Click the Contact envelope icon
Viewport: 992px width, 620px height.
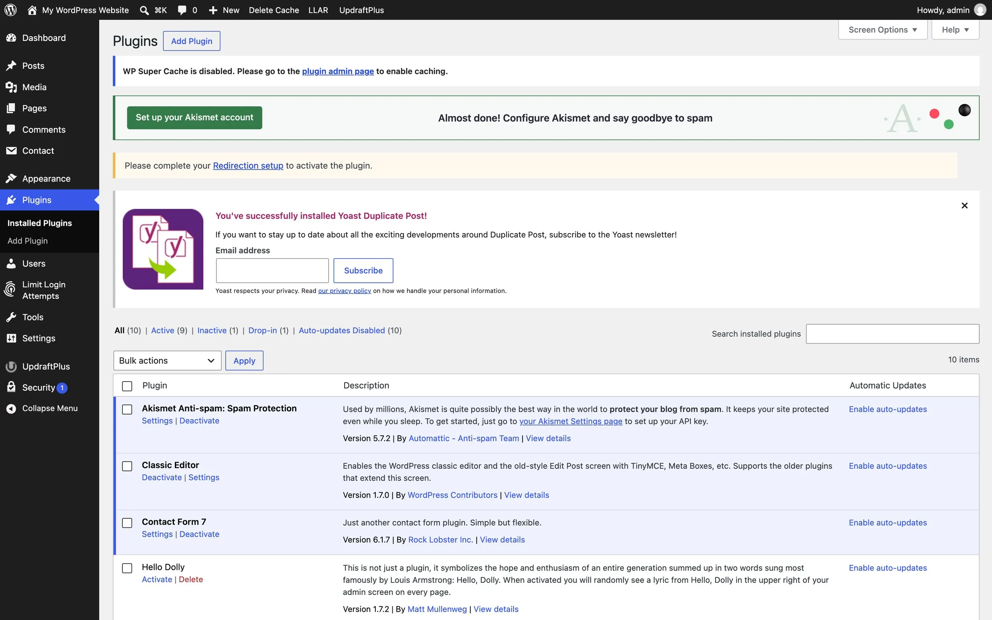click(11, 150)
